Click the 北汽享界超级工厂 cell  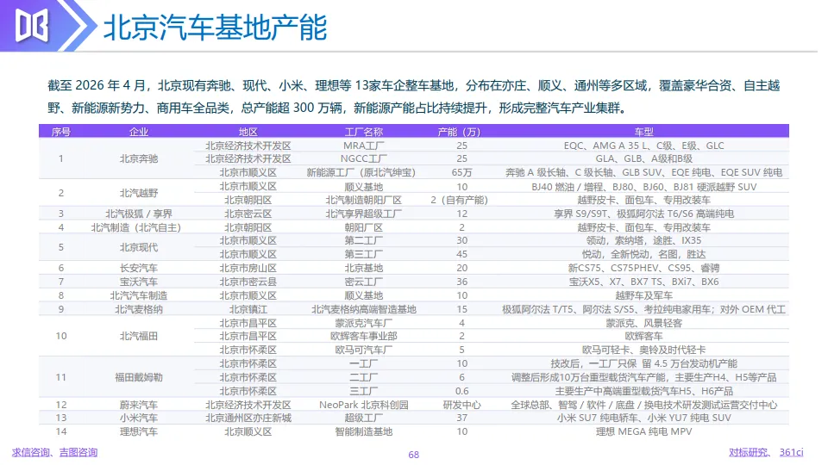(363, 214)
